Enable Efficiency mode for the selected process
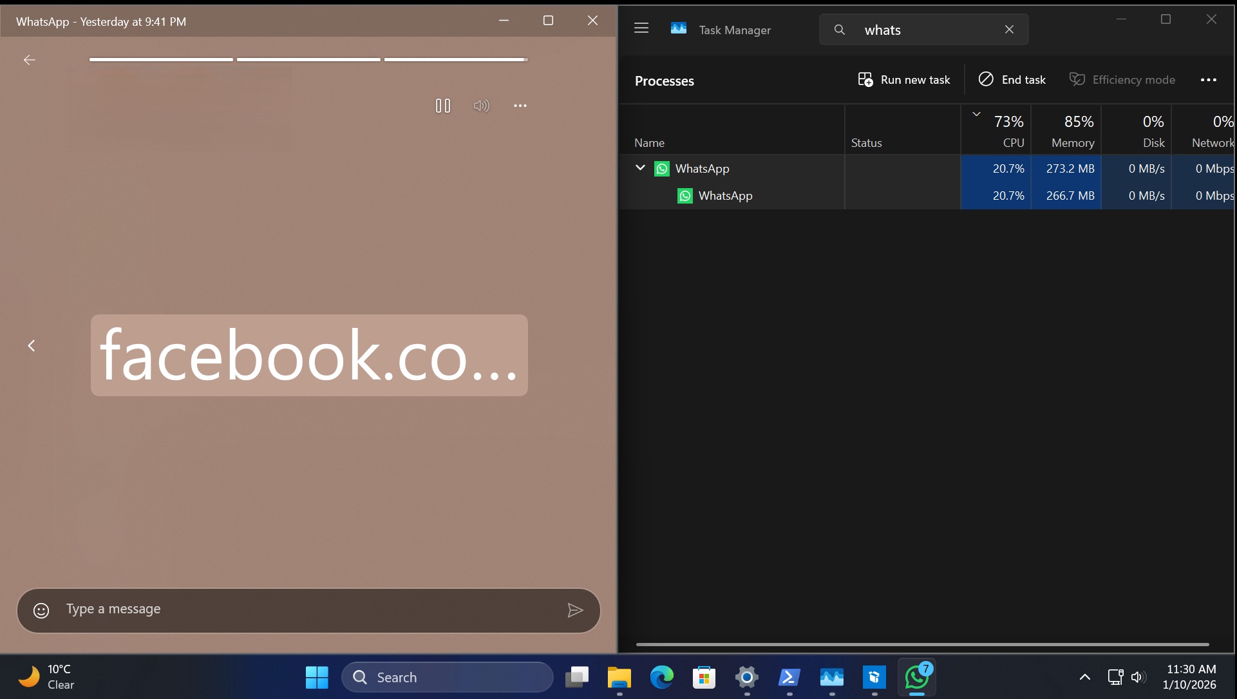Screen dimensions: 1237x699 1122,79
